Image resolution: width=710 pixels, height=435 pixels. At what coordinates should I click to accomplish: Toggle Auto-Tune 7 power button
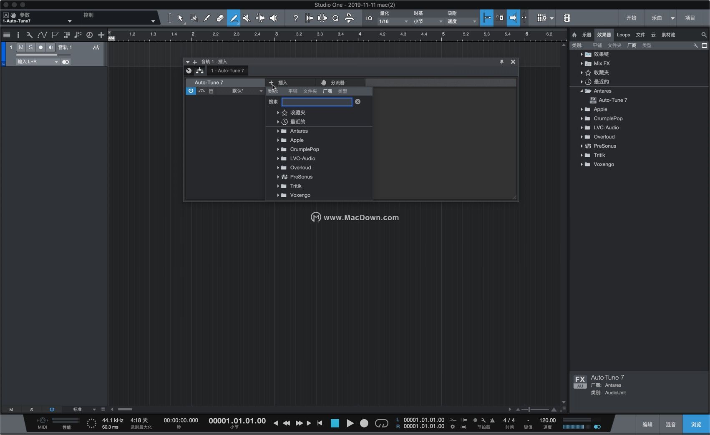click(191, 91)
